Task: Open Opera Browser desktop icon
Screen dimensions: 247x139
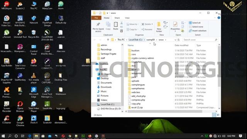Action: [20, 107]
